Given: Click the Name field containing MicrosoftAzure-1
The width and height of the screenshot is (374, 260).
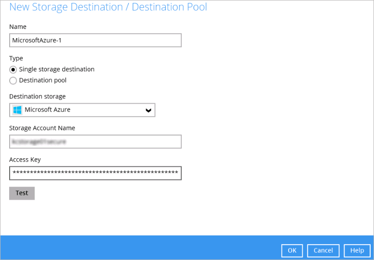Looking at the screenshot, I should [x=95, y=41].
